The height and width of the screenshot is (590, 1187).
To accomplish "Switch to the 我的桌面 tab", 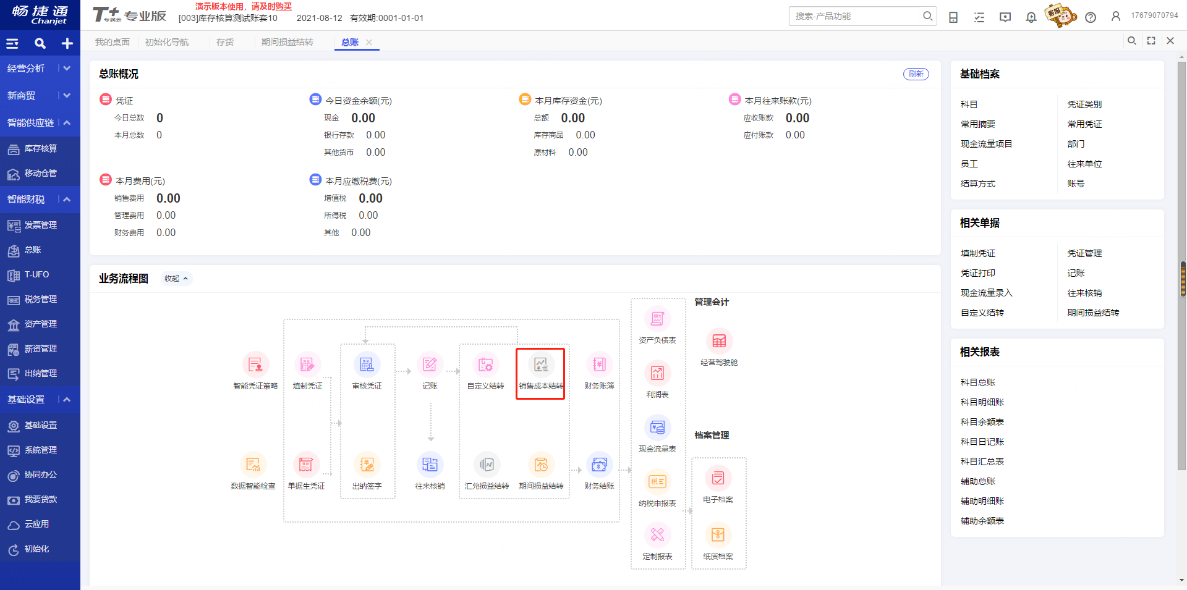I will click(113, 42).
